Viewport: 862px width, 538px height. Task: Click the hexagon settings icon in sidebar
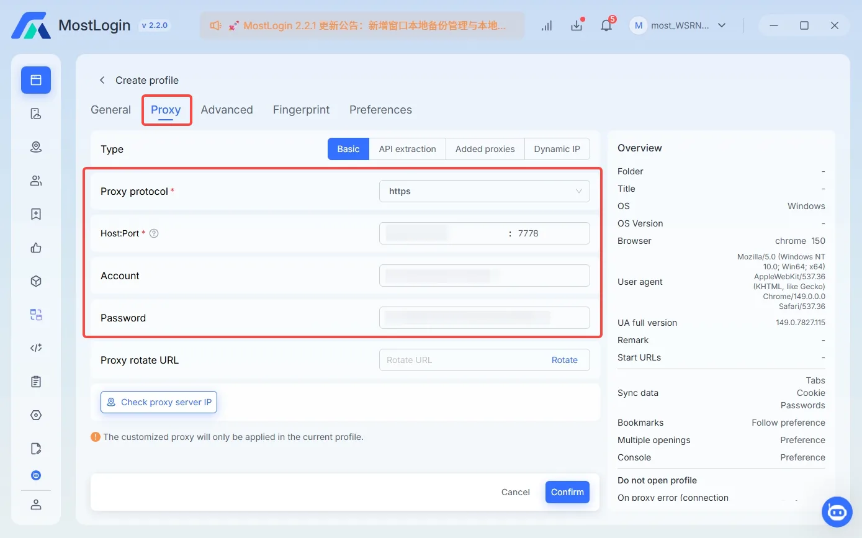tap(36, 415)
